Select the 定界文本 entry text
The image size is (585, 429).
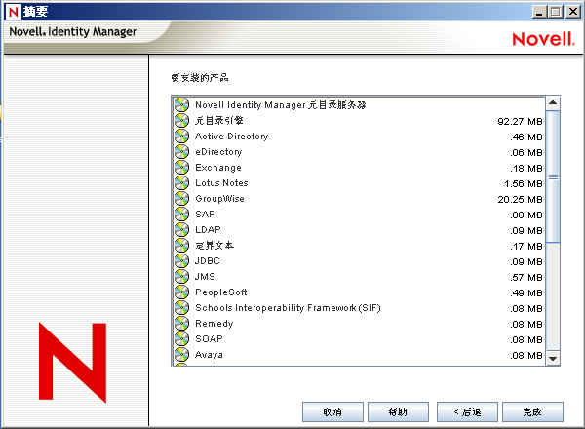(x=214, y=246)
